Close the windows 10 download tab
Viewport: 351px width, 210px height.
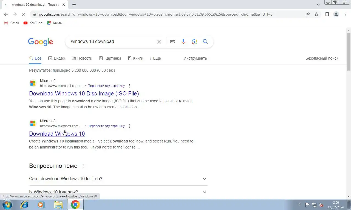coord(64,5)
